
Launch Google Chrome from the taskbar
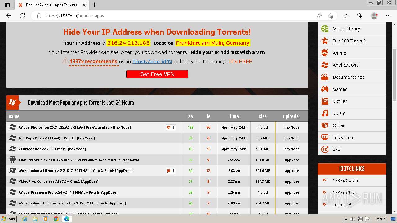point(56,219)
